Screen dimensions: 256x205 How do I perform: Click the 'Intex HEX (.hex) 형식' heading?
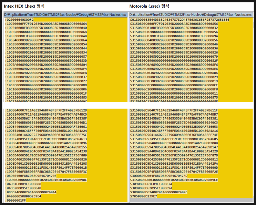coord(24,6)
